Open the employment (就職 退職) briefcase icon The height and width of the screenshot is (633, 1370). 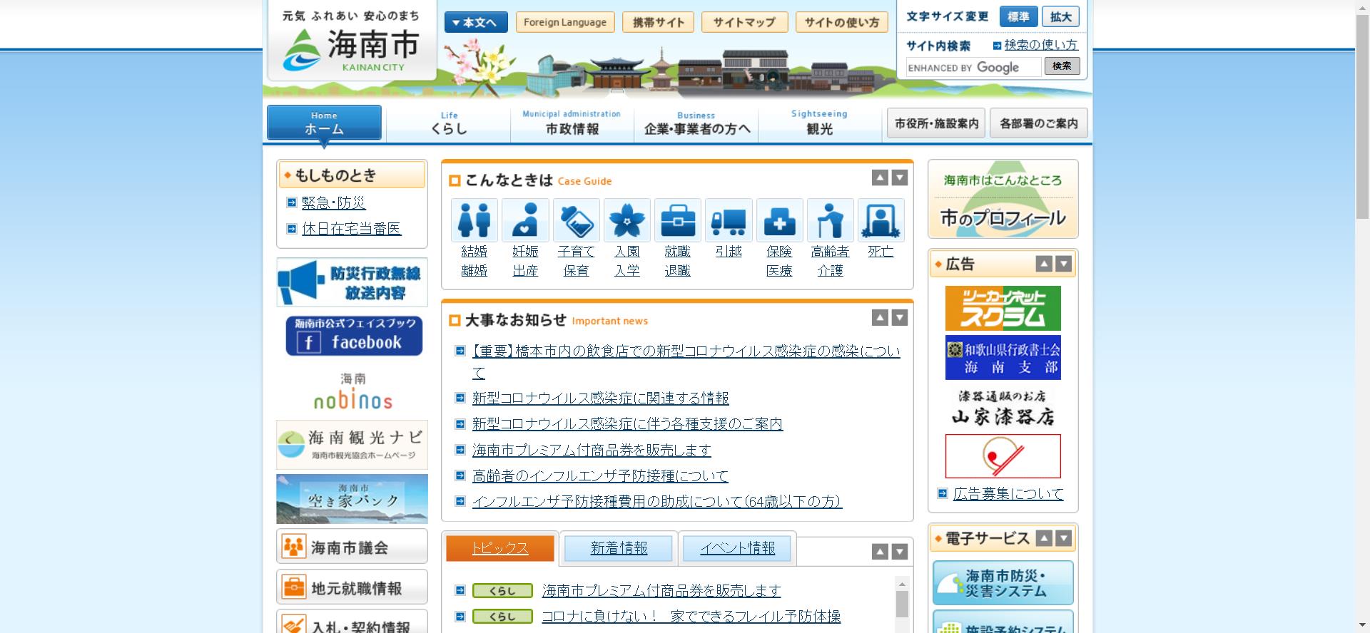coord(678,220)
